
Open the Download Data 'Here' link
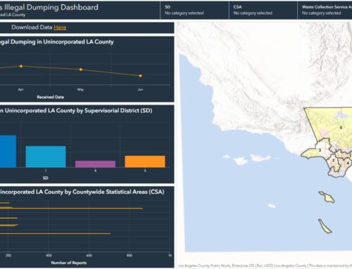click(x=60, y=27)
